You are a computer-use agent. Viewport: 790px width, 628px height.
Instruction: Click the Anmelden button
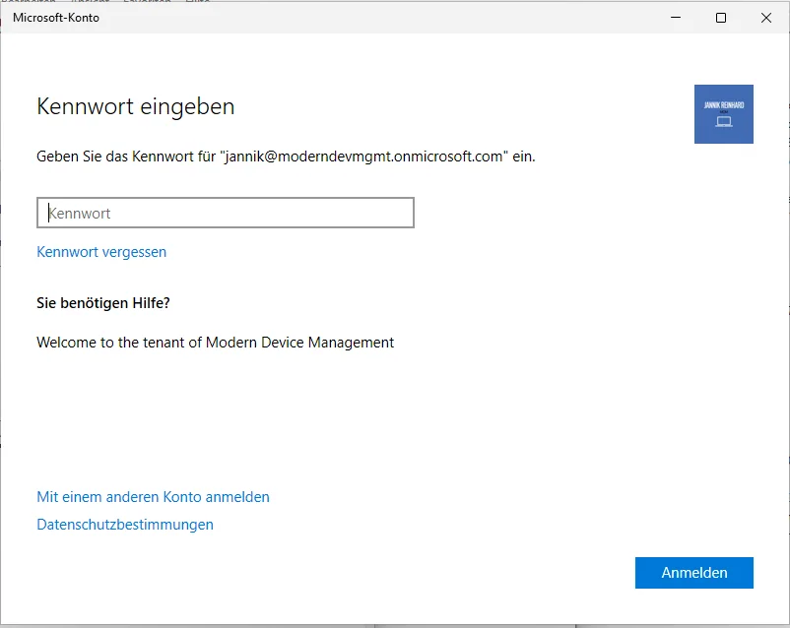pyautogui.click(x=693, y=573)
